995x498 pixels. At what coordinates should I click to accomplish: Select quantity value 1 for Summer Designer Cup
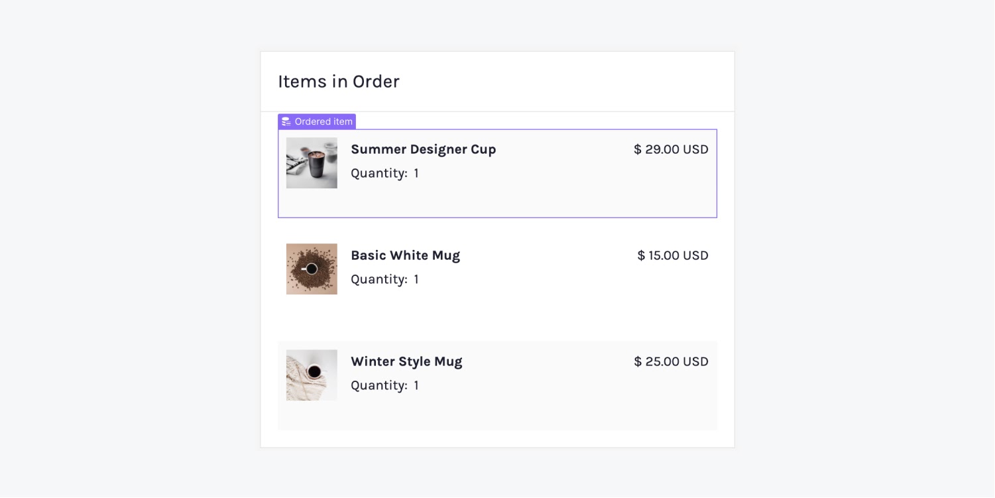[416, 173]
